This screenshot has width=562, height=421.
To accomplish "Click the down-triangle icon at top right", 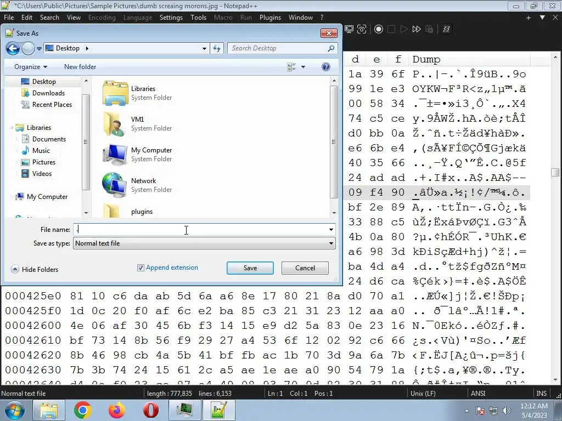I will click(x=542, y=18).
